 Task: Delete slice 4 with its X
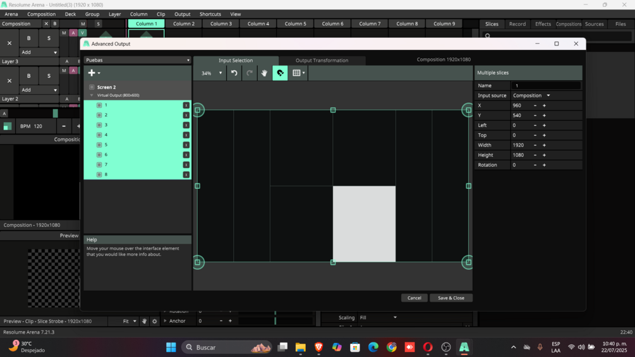186,135
